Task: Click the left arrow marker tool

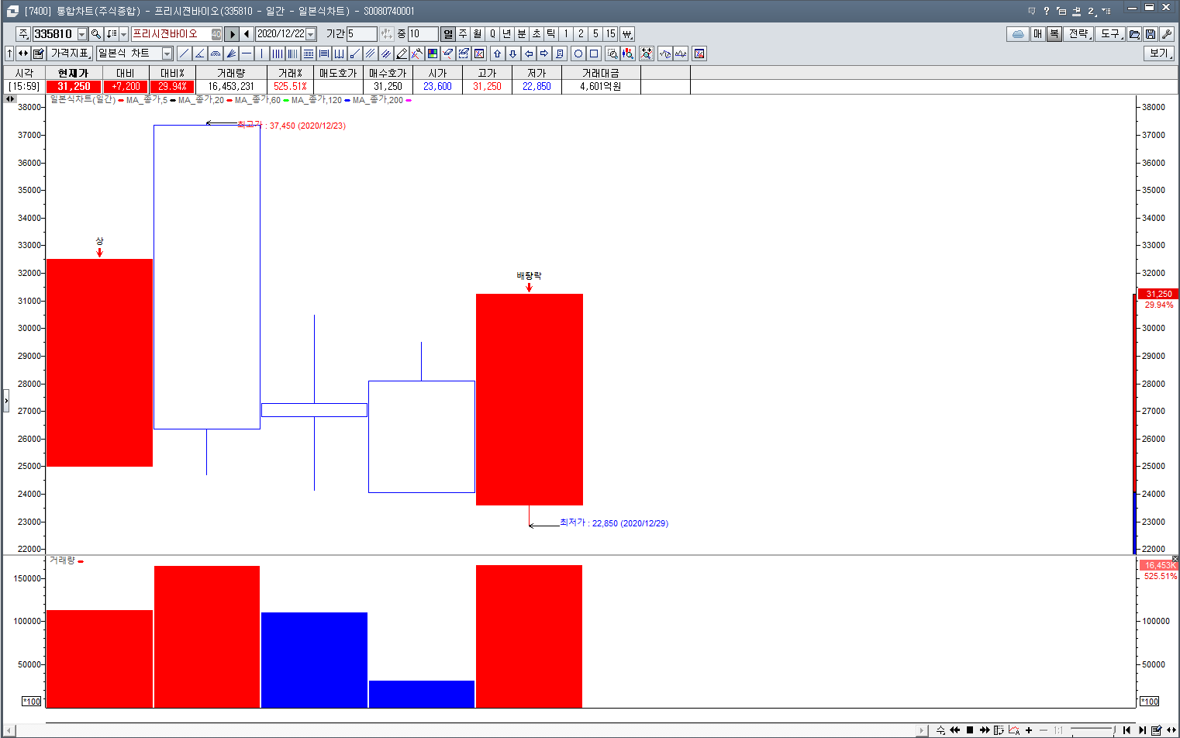Action: point(528,53)
